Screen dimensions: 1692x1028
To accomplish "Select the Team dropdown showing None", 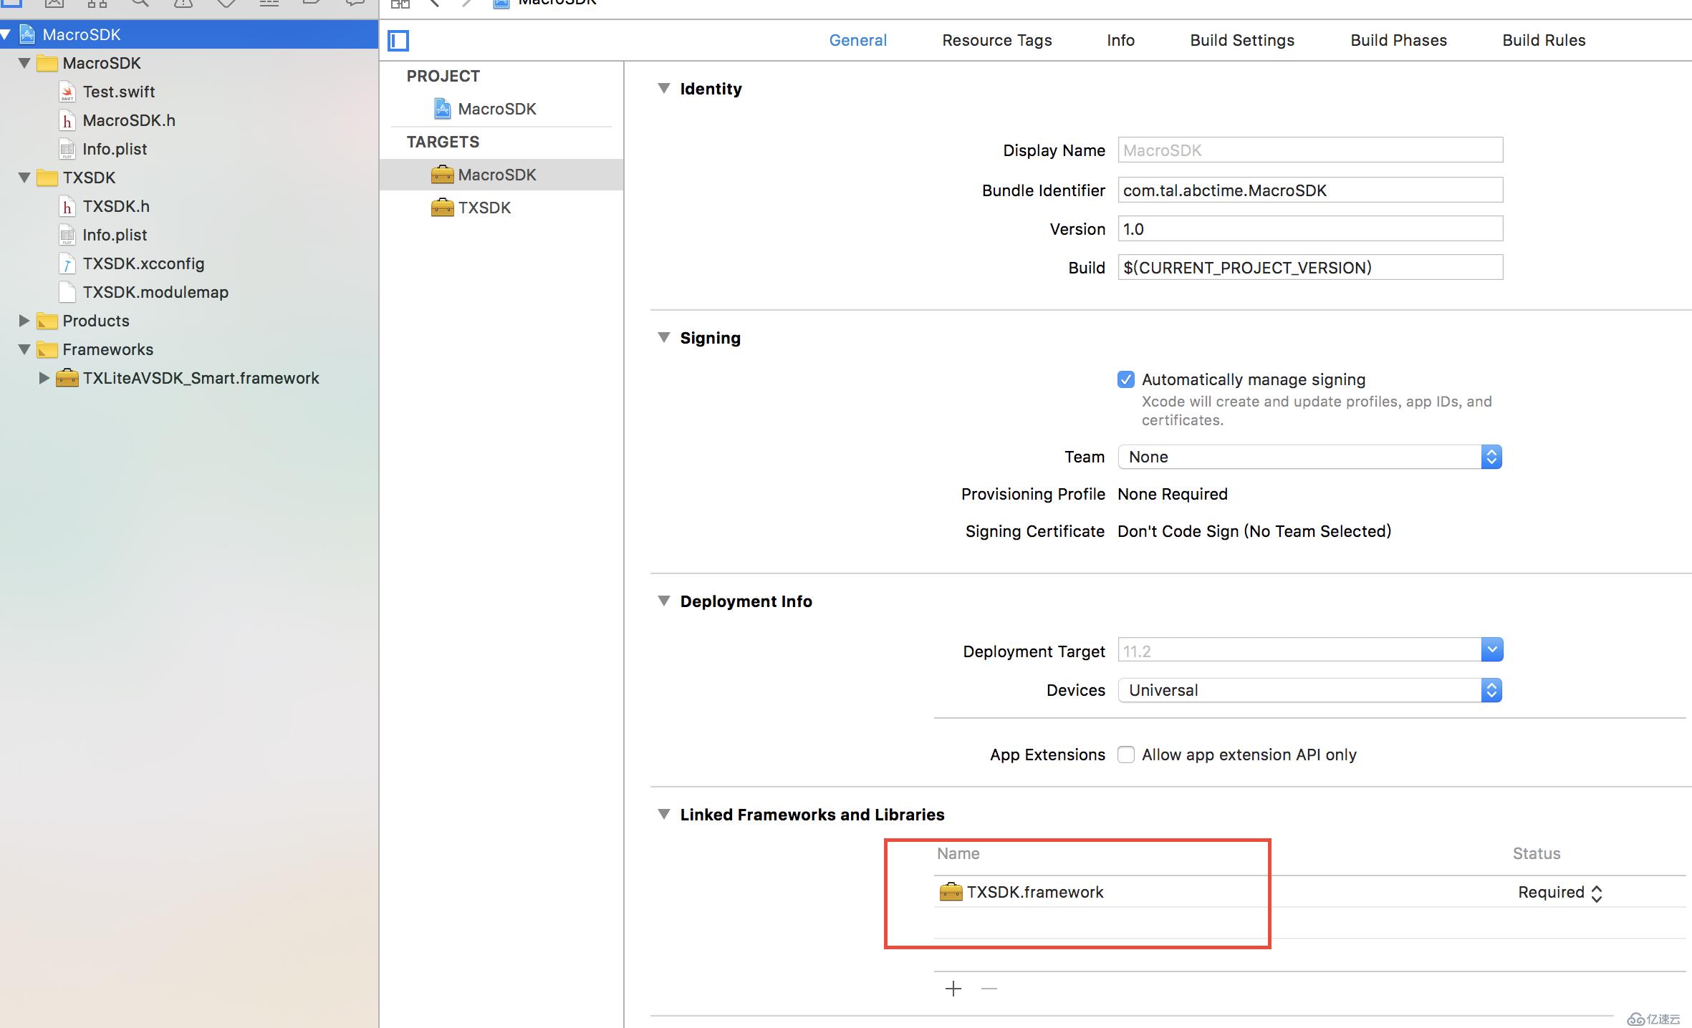I will [1309, 457].
